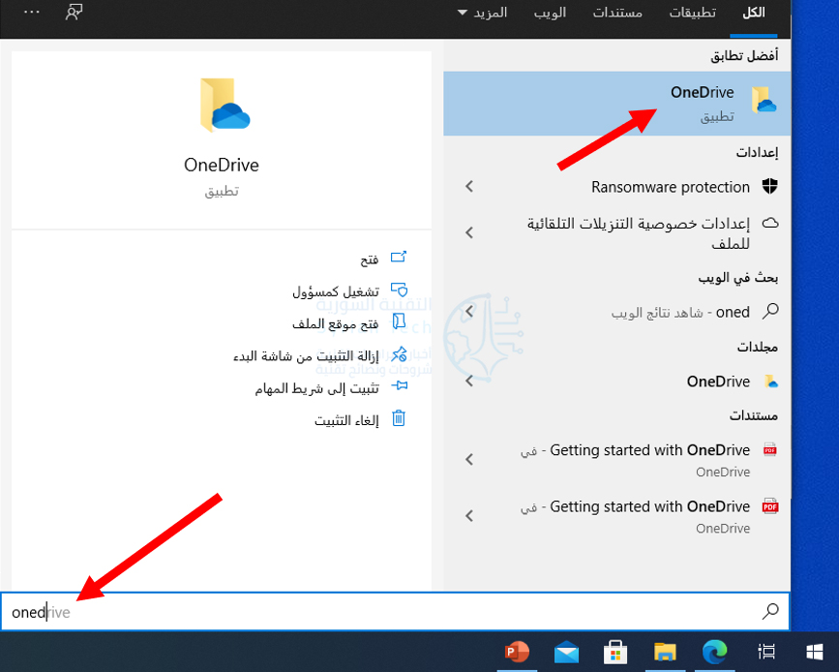Click the magnifier icon beside oned web result
This screenshot has height=672, width=839.
click(x=770, y=311)
